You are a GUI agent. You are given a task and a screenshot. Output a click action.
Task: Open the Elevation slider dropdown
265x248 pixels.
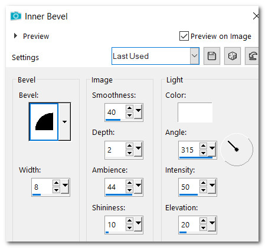(x=212, y=224)
